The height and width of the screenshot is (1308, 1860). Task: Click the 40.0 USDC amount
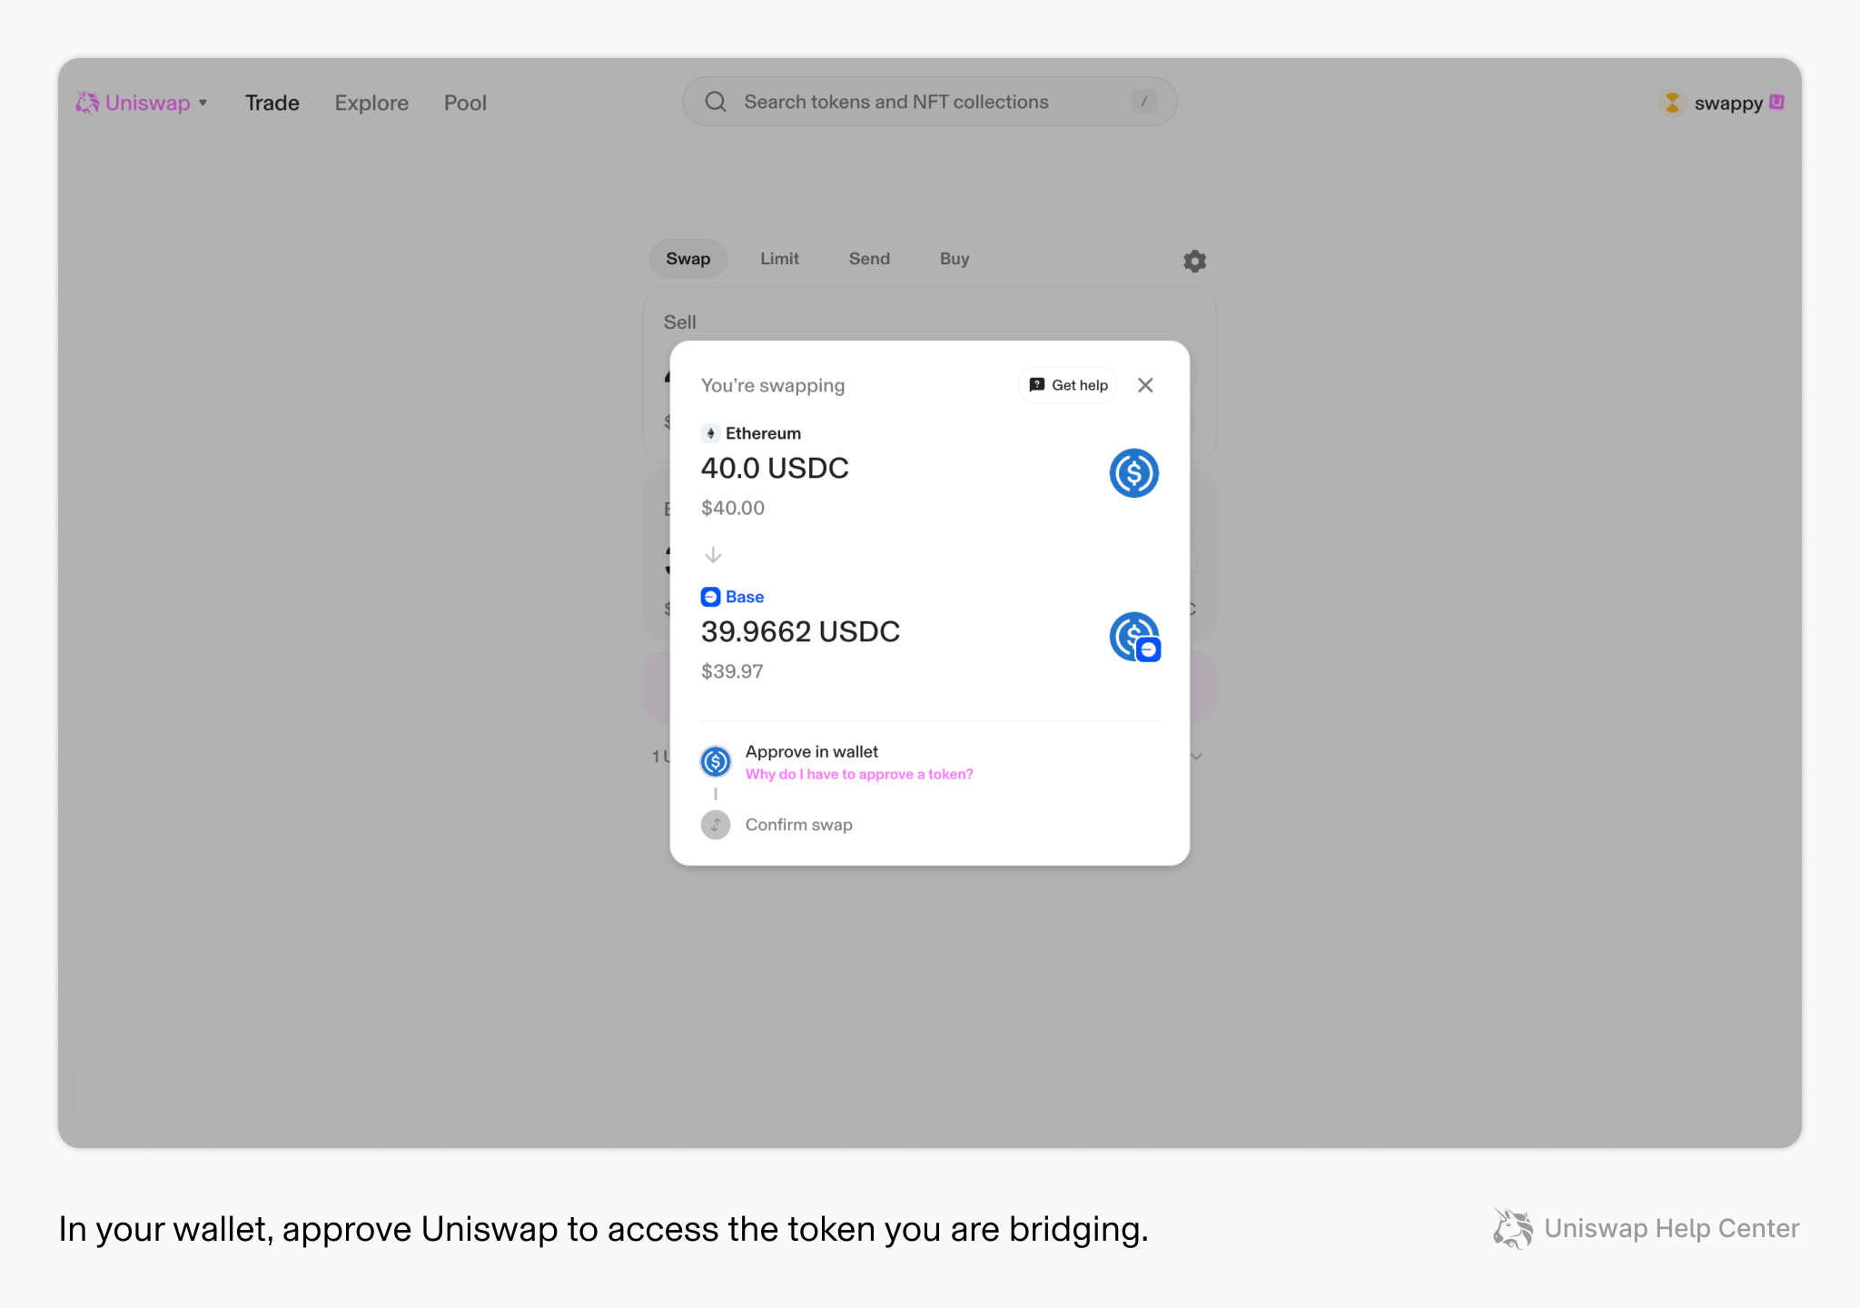click(x=775, y=468)
